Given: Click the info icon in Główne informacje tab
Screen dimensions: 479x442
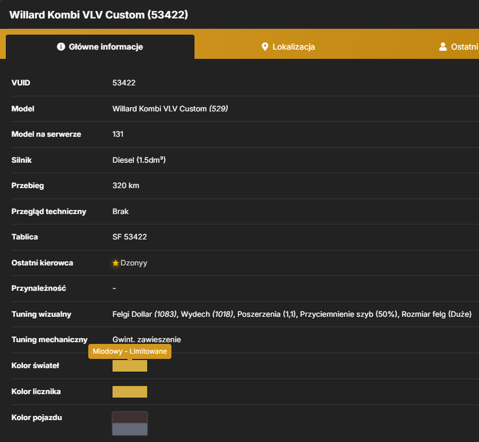Looking at the screenshot, I should [61, 47].
